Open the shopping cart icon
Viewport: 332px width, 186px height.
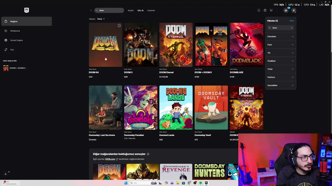271,10
